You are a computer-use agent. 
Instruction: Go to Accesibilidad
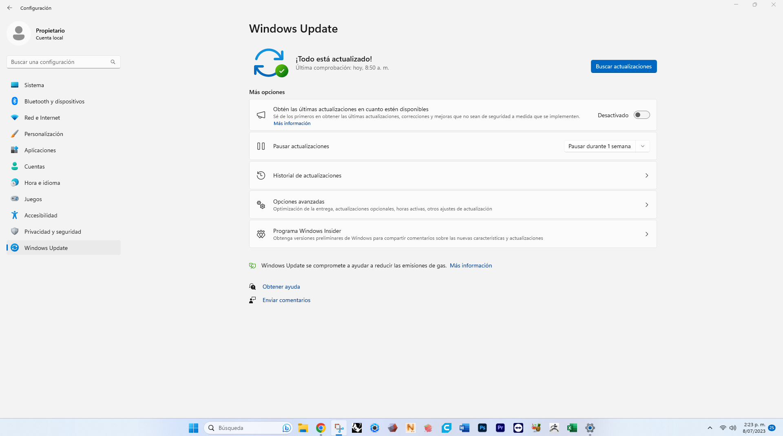coord(64,215)
